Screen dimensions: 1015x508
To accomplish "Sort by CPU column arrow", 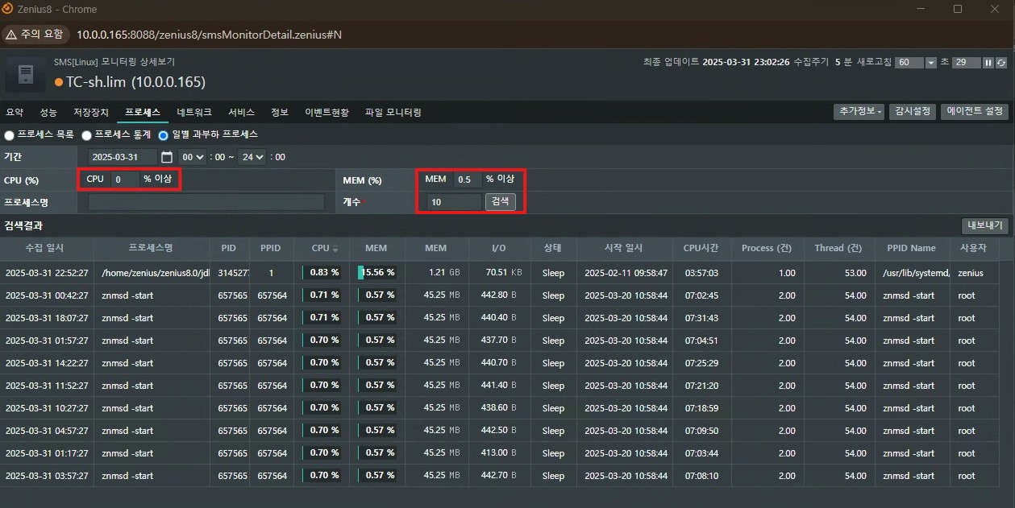I will [335, 249].
